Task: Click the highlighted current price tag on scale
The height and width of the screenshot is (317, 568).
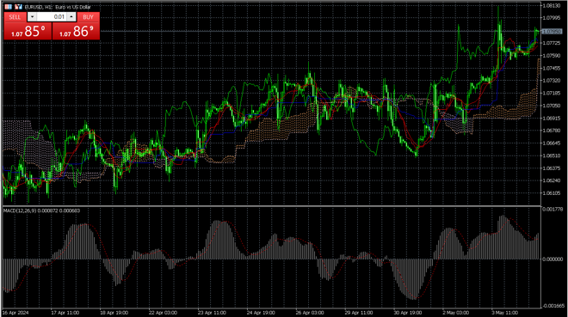Action: 552,32
